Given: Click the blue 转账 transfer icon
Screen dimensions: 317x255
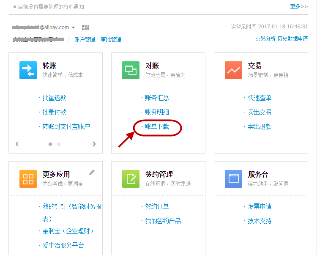Looking at the screenshot, I should click(28, 70).
